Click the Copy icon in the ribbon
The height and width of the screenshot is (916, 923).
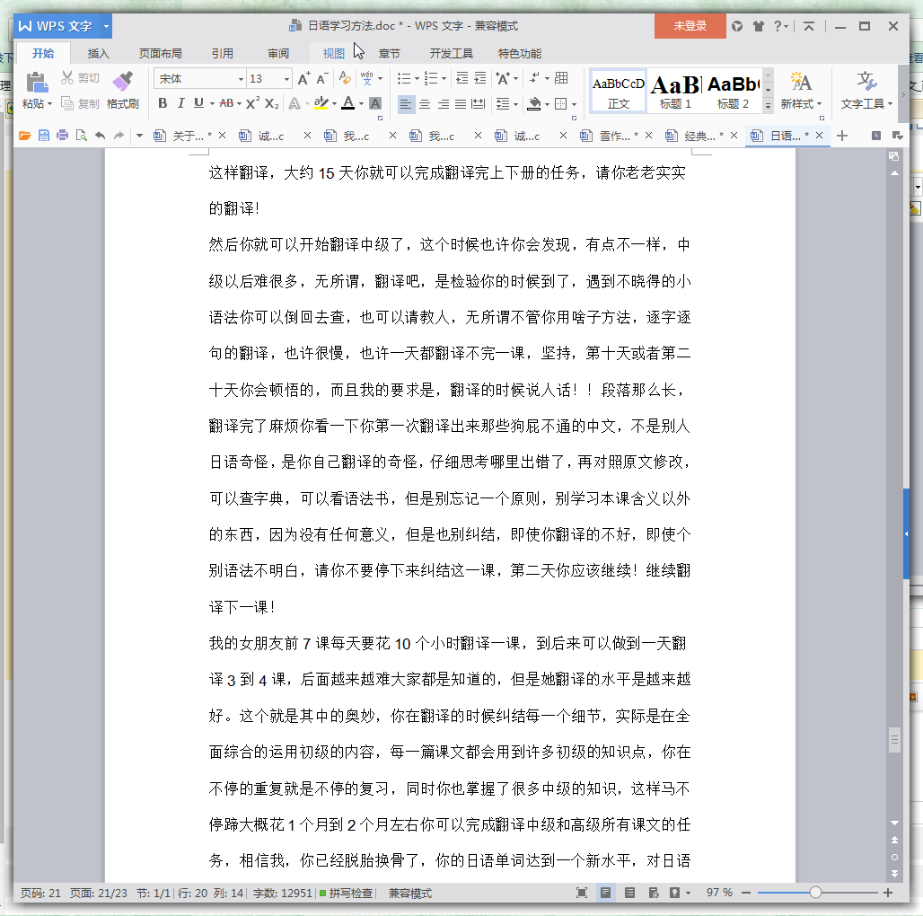pos(67,103)
